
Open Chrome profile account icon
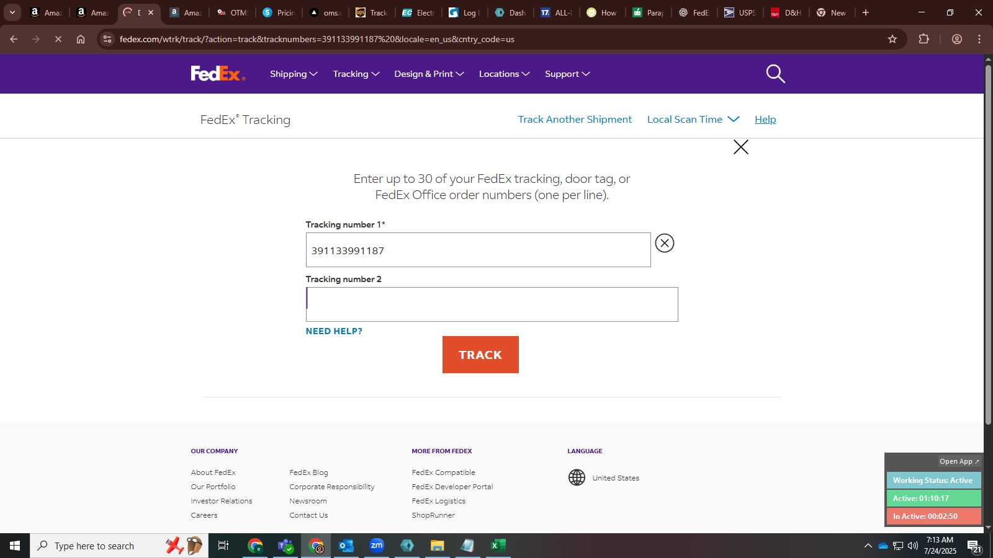point(957,39)
